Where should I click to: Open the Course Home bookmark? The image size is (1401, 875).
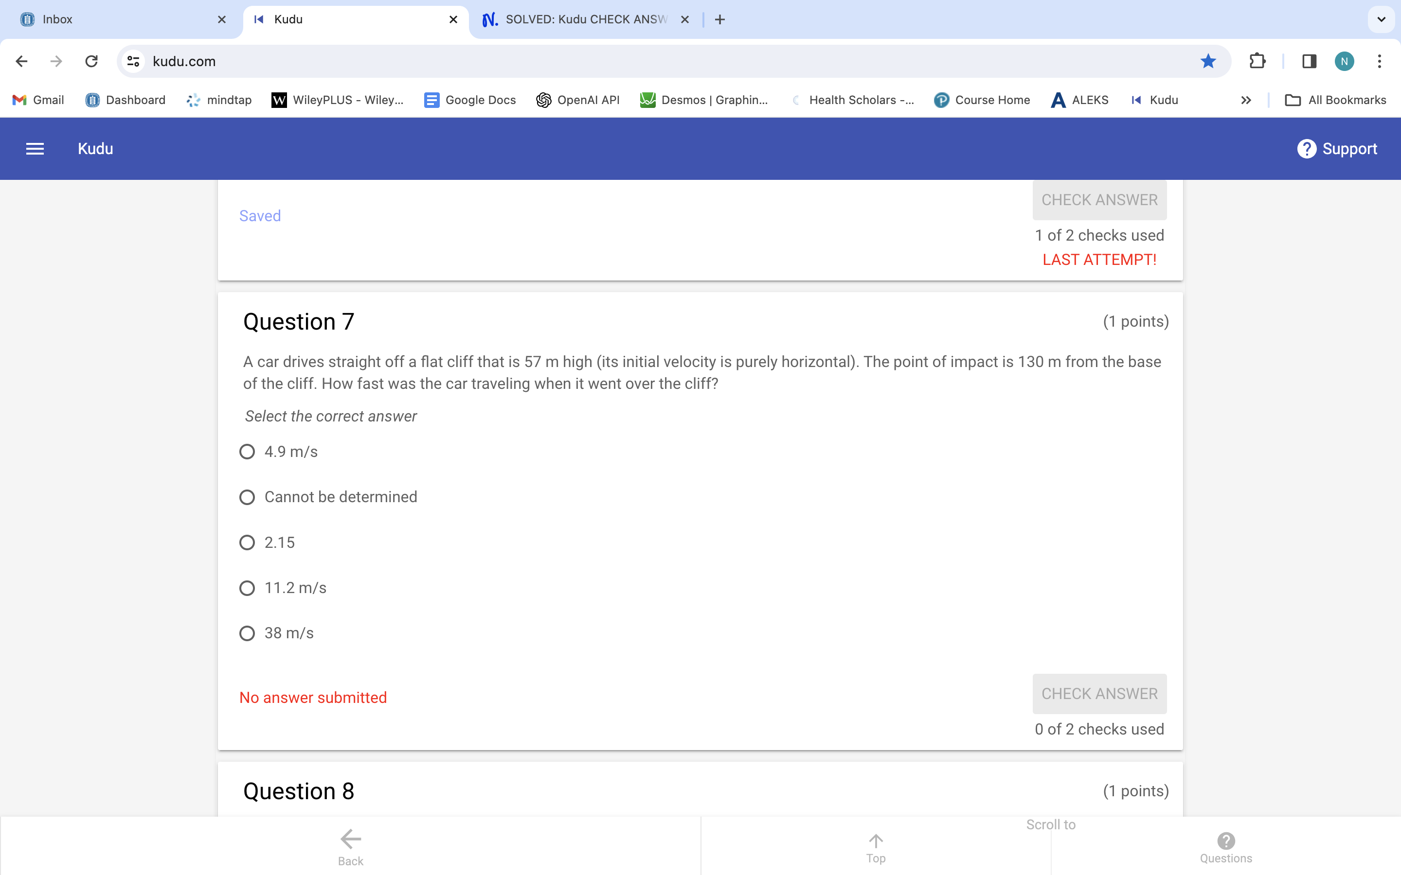click(x=982, y=100)
